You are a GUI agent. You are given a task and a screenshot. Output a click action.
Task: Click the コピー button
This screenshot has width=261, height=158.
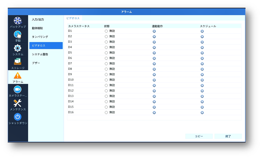(x=199, y=136)
